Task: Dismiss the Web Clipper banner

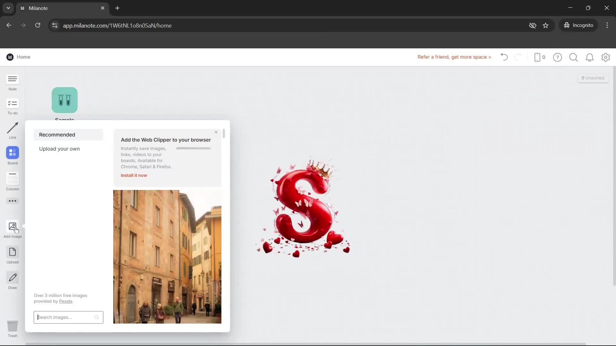Action: click(216, 132)
